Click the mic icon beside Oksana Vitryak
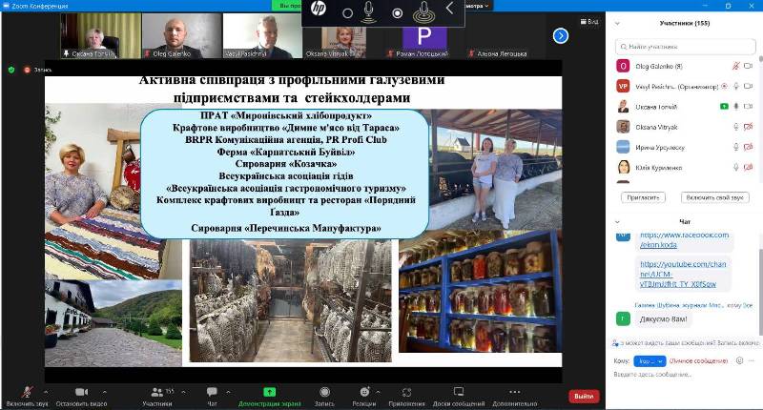This screenshot has height=410, width=763. click(735, 127)
